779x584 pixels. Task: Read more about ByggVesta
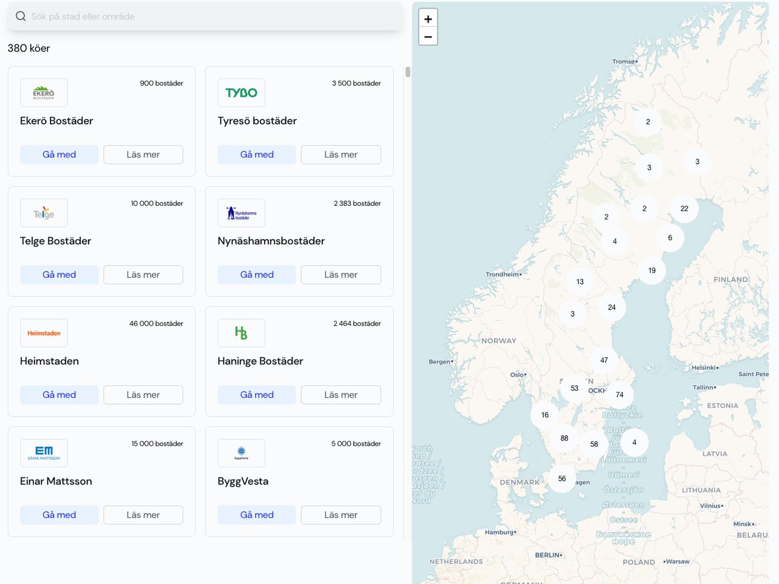pyautogui.click(x=340, y=515)
